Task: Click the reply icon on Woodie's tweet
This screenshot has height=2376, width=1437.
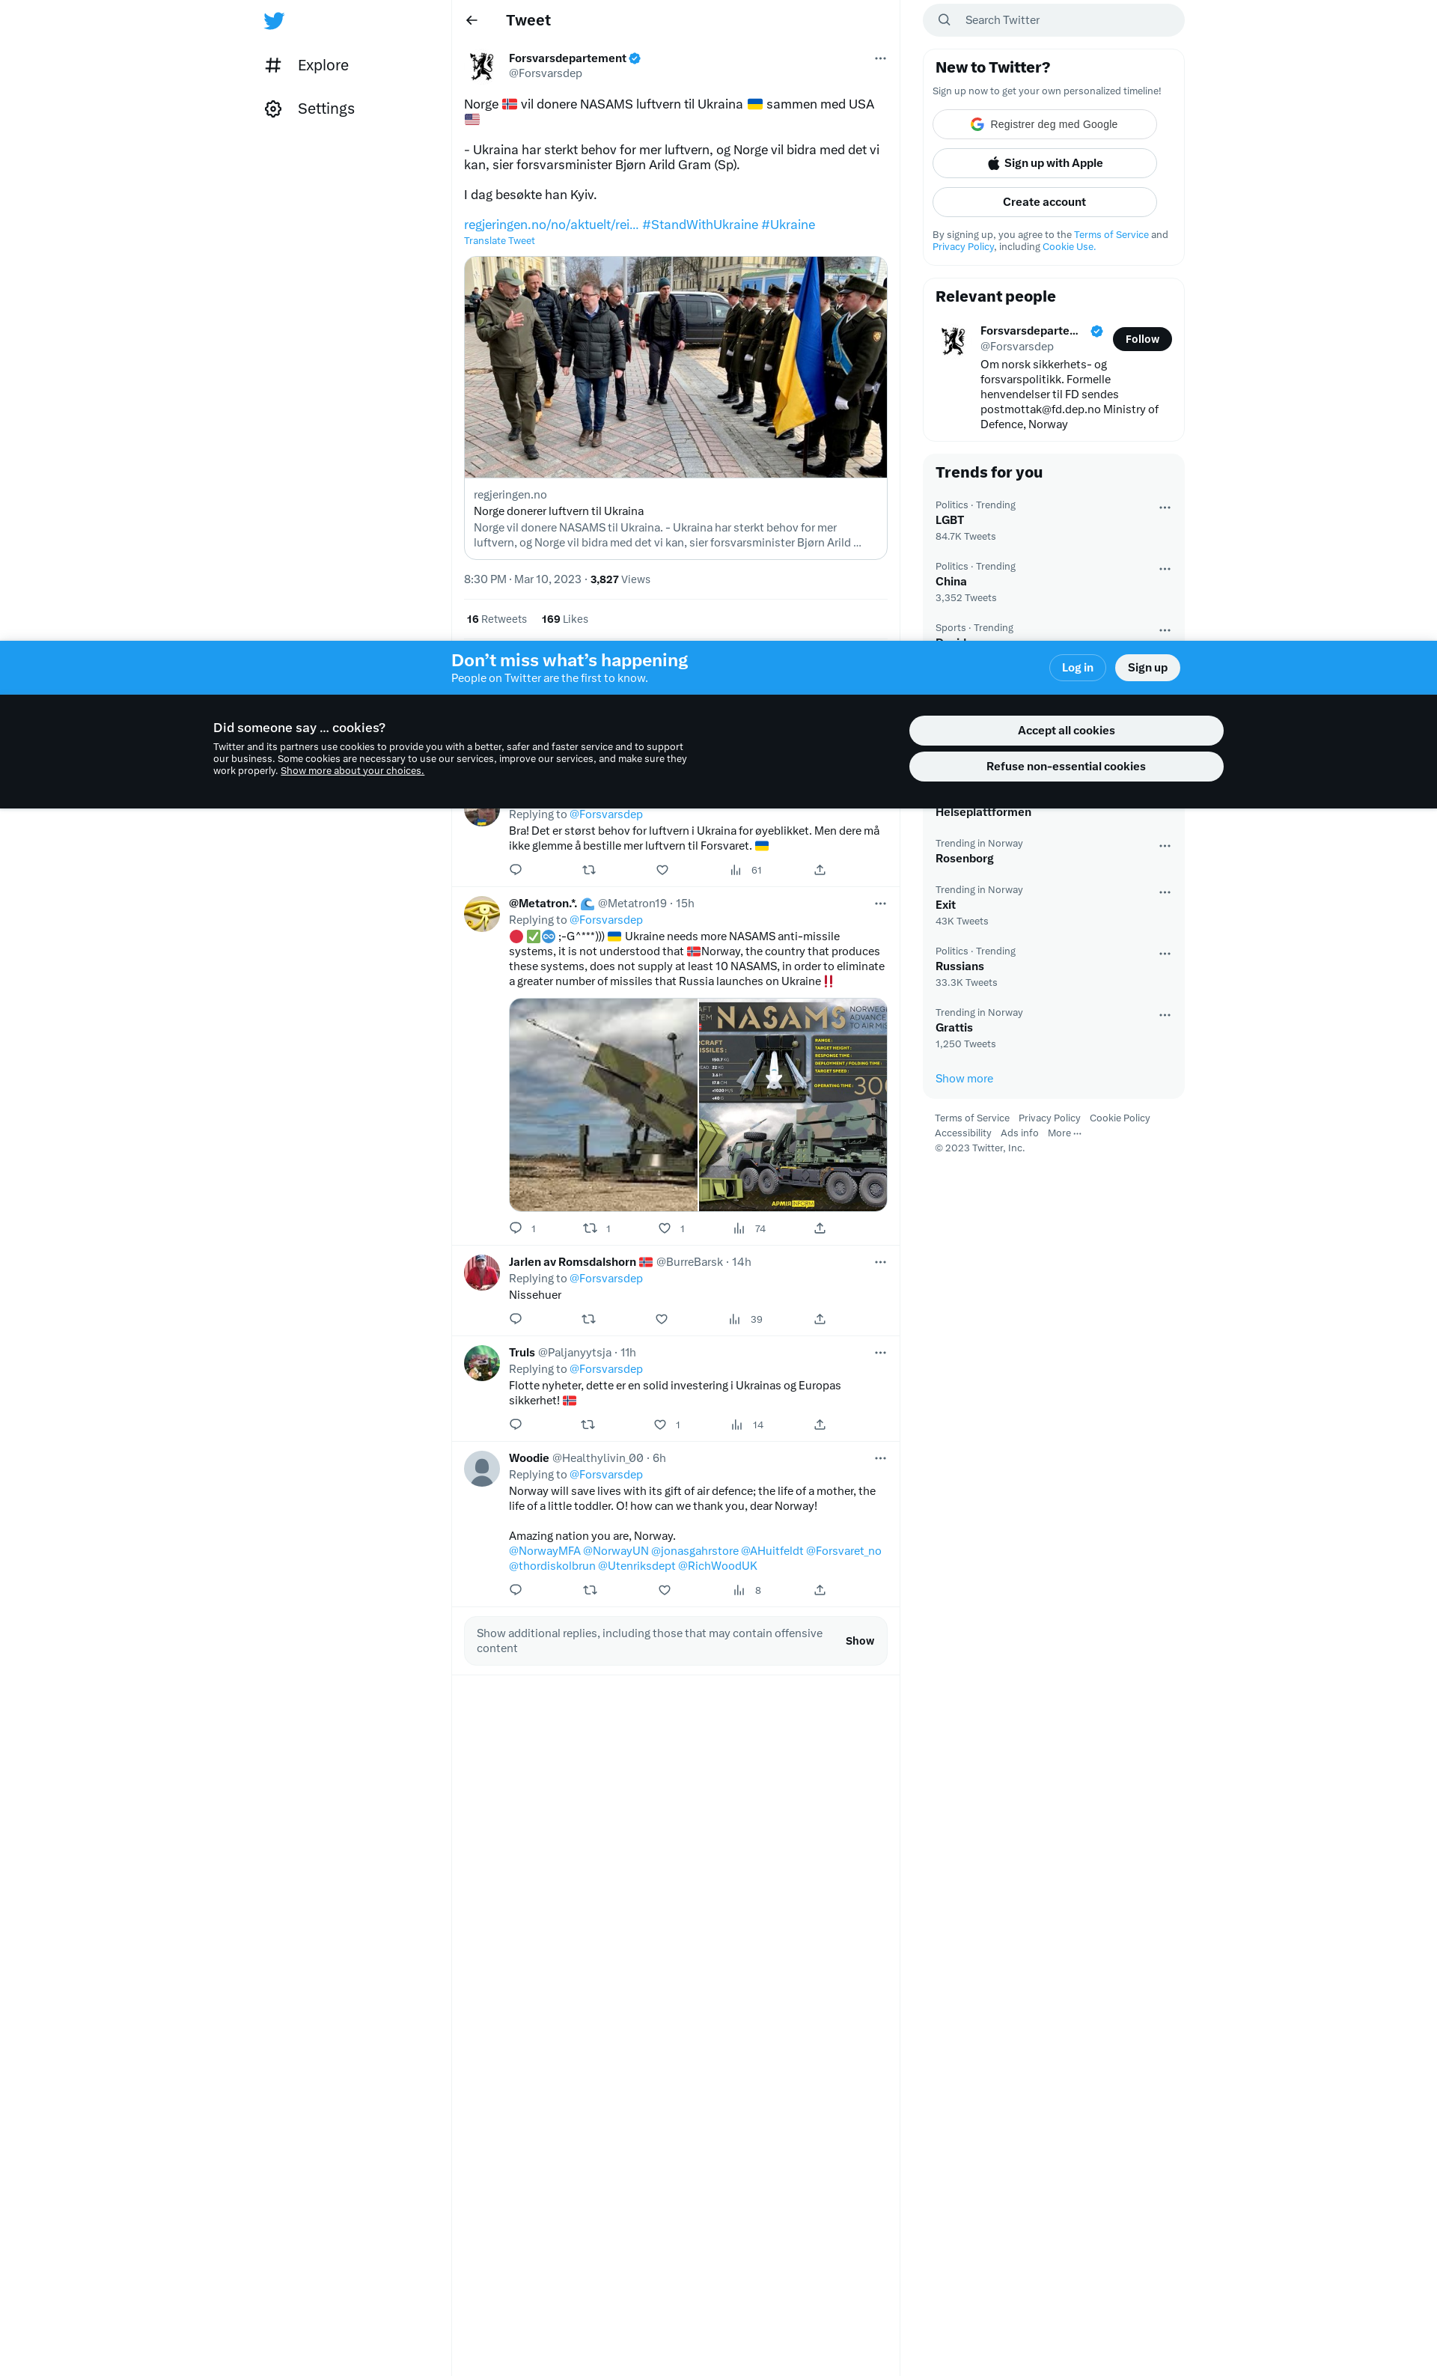Action: (x=516, y=1589)
